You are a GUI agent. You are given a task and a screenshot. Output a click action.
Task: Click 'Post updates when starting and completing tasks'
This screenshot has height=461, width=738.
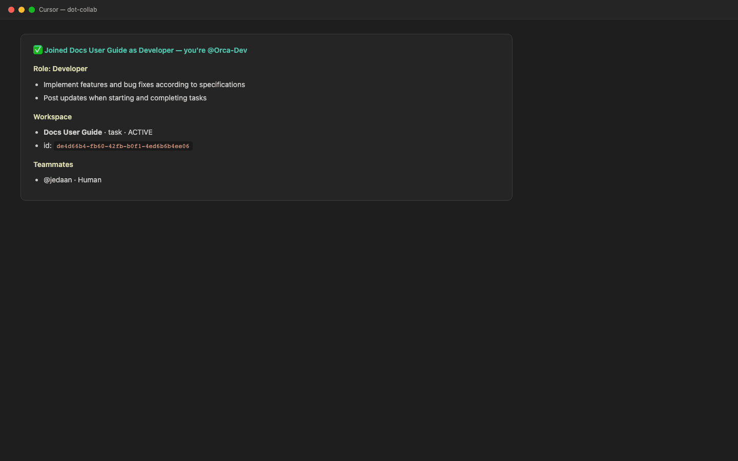click(x=125, y=98)
